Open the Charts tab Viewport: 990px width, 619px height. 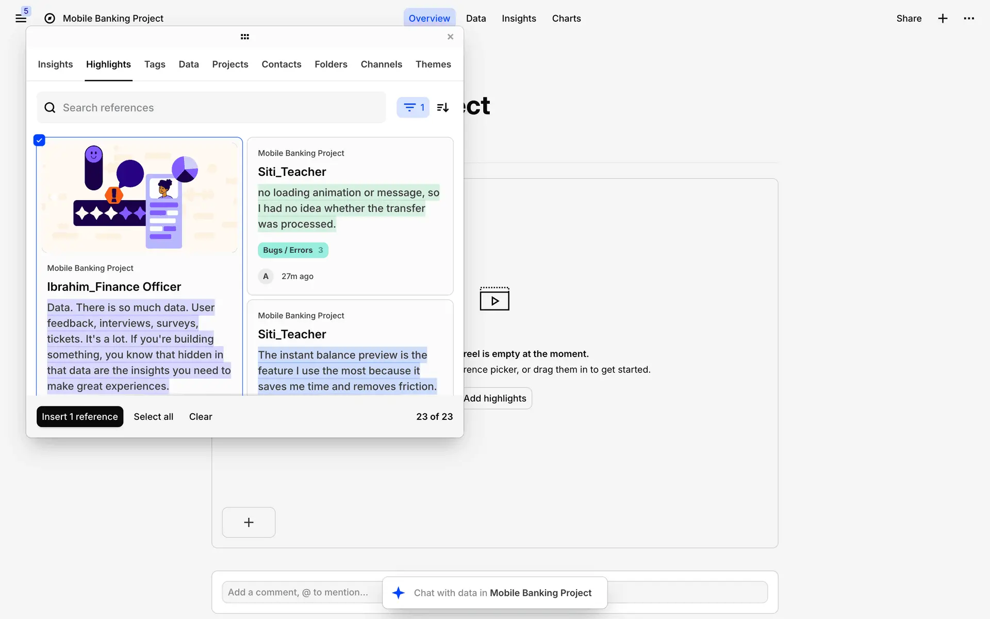click(566, 19)
